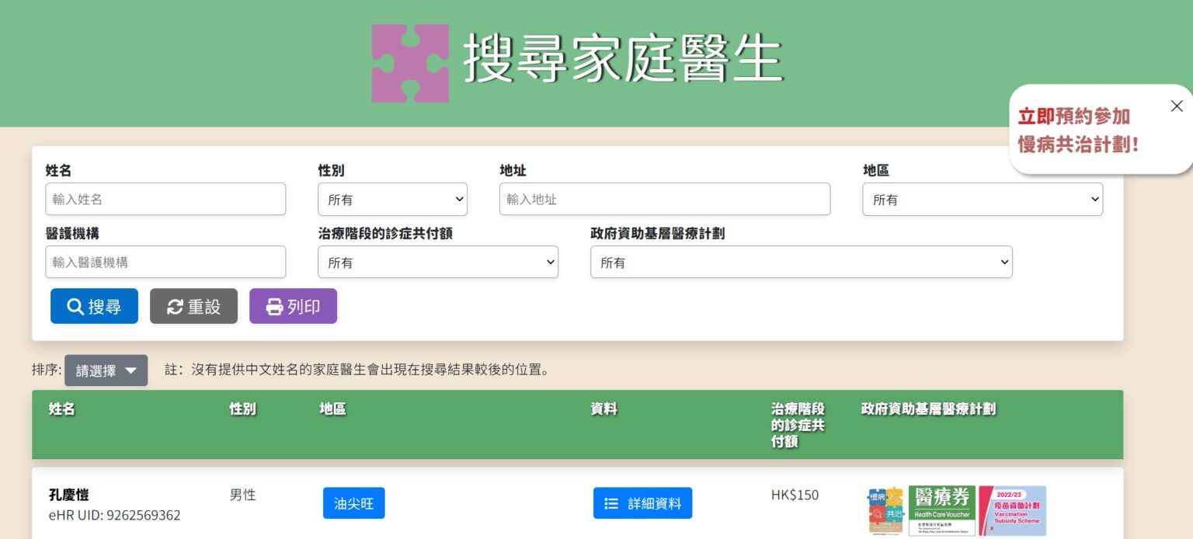Viewport: 1193px width, 539px height.
Task: Click the purple puzzle piece logo
Action: pos(410,63)
